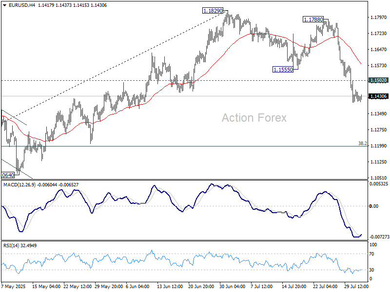Click the RSI scale value 30

pyautogui.click(x=371, y=270)
